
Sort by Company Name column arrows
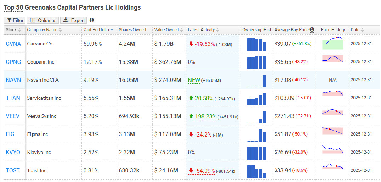pos(60,30)
